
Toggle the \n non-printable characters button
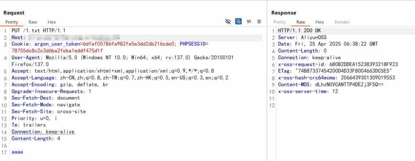[x=249, y=22]
